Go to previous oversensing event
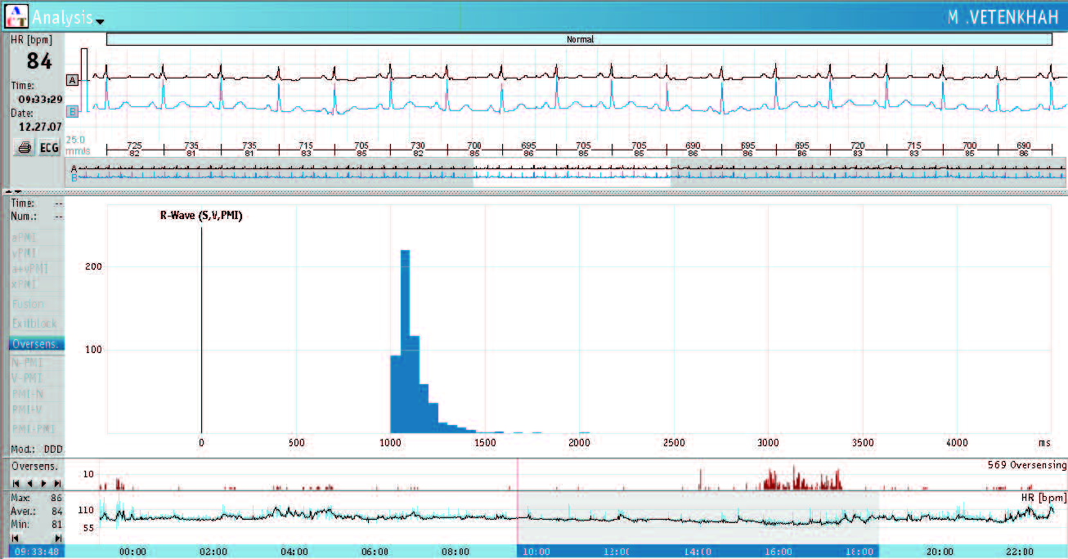The width and height of the screenshot is (1068, 559). (x=29, y=484)
